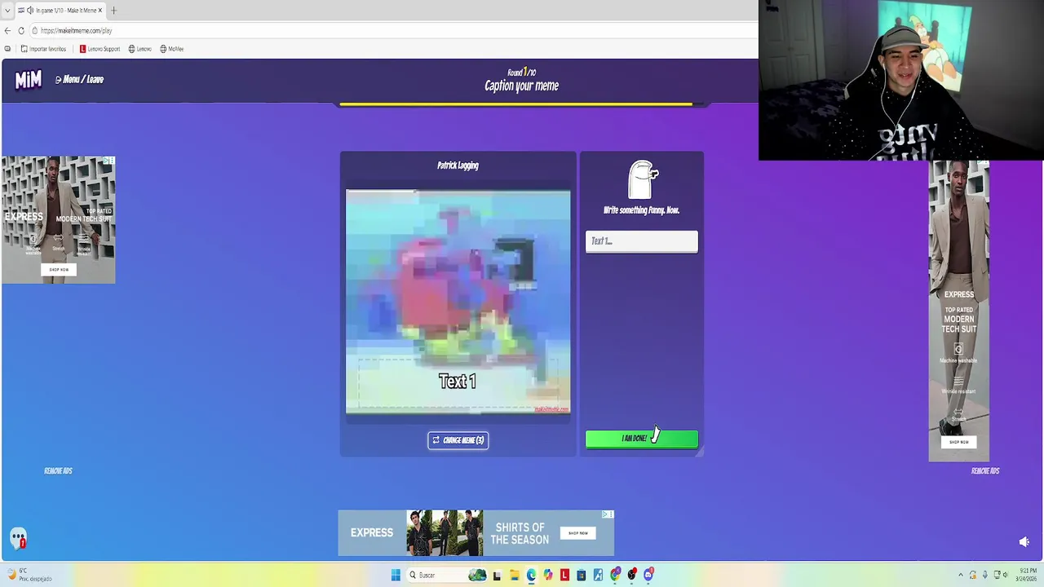Select the Text 1 caption box on meme
This screenshot has height=587, width=1044.
[x=457, y=382]
